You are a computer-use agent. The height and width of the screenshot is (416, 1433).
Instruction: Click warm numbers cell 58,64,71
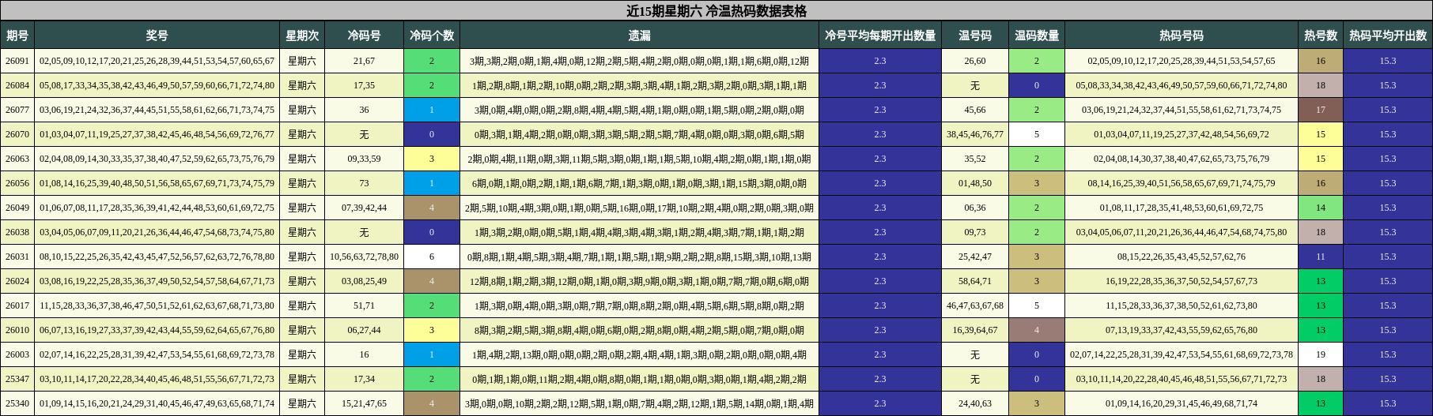[975, 281]
